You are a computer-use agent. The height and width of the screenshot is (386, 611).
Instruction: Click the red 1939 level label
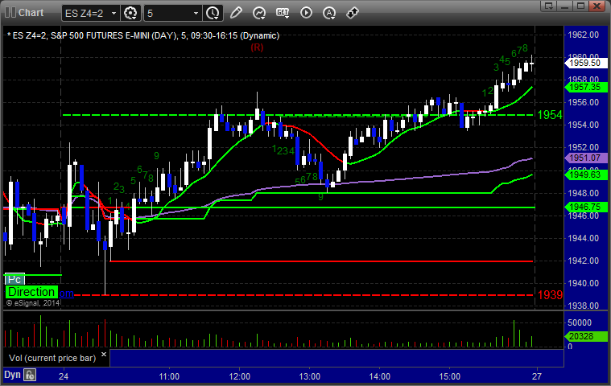[550, 295]
